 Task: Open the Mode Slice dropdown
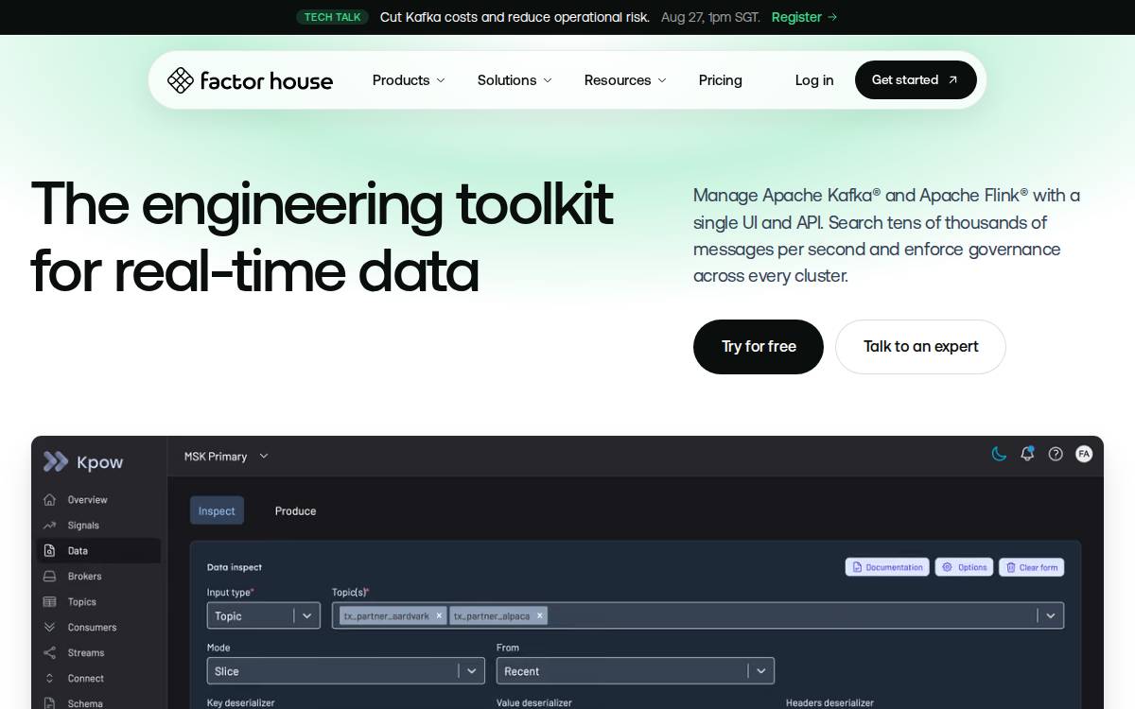pos(346,671)
